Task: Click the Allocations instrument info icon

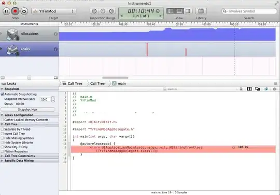Action: pyautogui.click(x=55, y=34)
